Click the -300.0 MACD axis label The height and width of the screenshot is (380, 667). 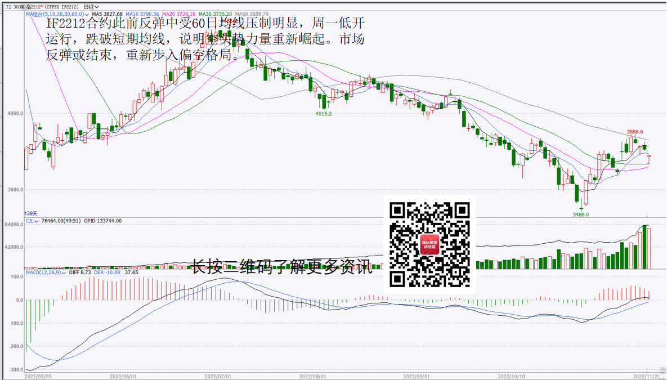[x=16, y=370]
